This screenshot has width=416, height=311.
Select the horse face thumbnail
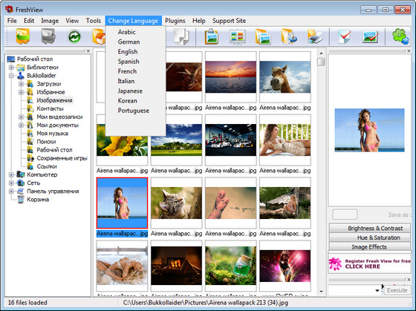285,77
